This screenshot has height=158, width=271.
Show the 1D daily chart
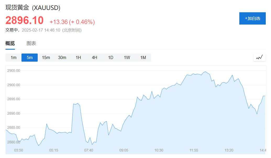[110, 57]
